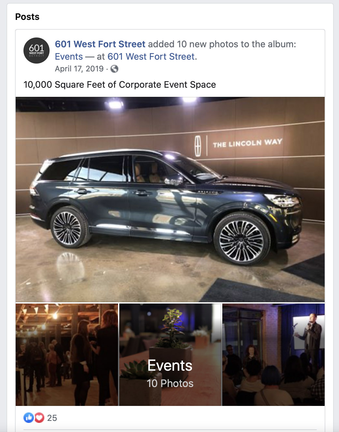Open the 601 West Fort profile picture

point(37,51)
